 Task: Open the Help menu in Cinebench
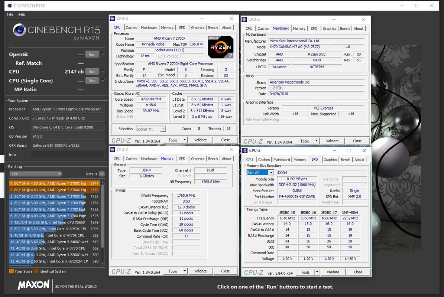point(21,14)
